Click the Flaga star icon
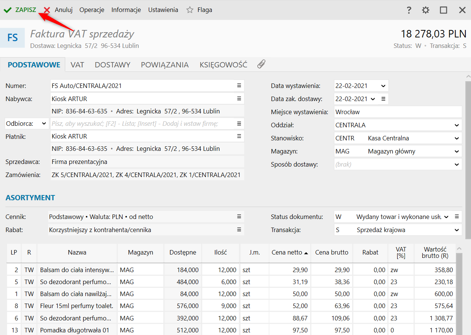The width and height of the screenshot is (471, 335). [x=190, y=10]
